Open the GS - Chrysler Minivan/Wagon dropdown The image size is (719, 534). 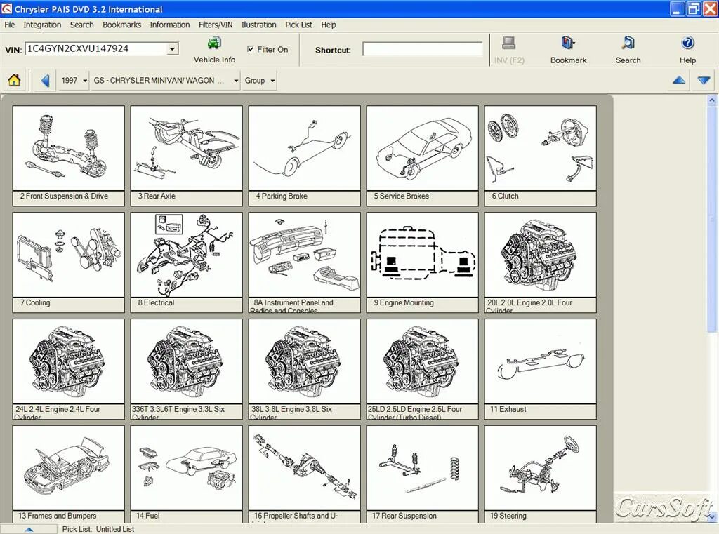(x=166, y=81)
